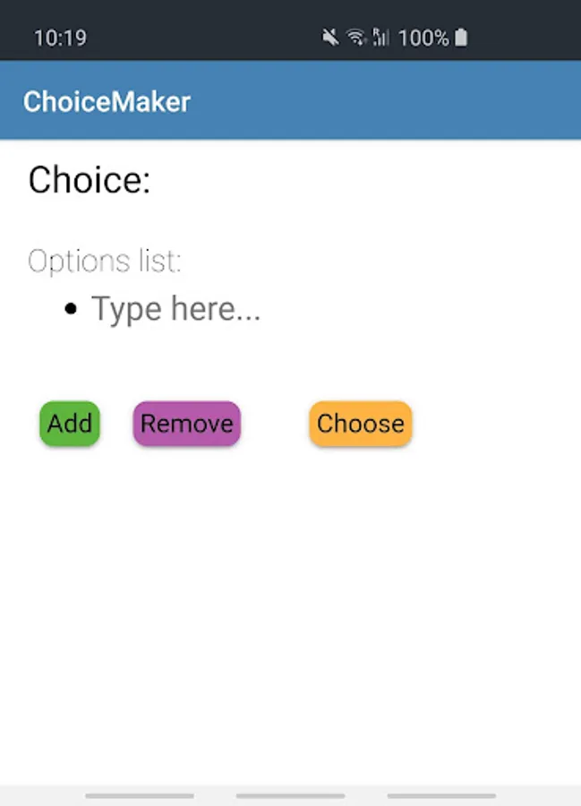The height and width of the screenshot is (806, 581).
Task: Tap the muted sound icon in status bar
Action: click(x=330, y=38)
